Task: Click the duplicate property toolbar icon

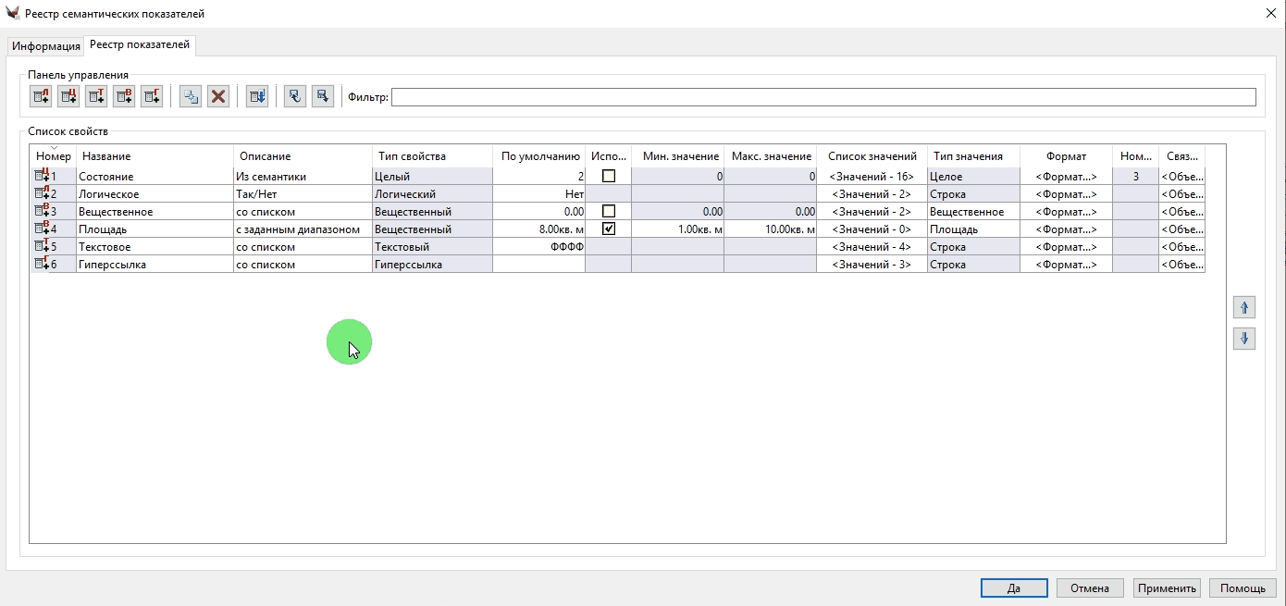Action: [x=191, y=96]
